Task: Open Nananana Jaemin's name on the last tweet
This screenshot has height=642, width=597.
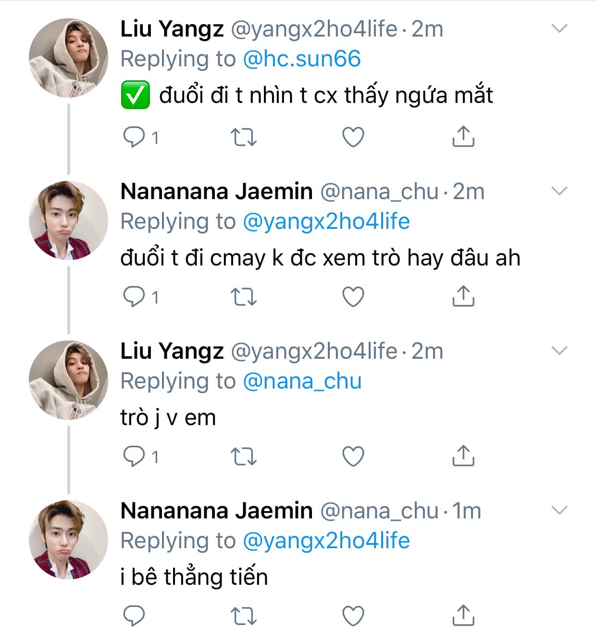Action: [216, 511]
